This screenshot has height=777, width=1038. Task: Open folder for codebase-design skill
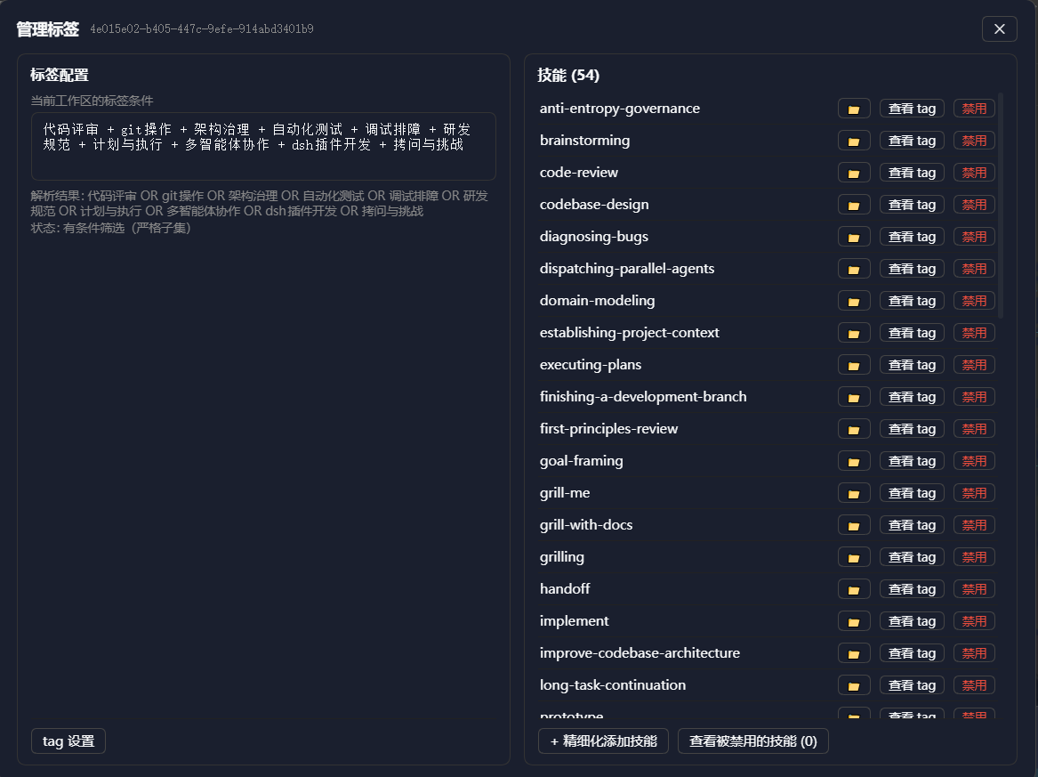click(x=854, y=205)
